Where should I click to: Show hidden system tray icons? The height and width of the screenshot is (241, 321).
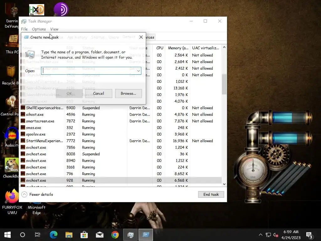260,235
